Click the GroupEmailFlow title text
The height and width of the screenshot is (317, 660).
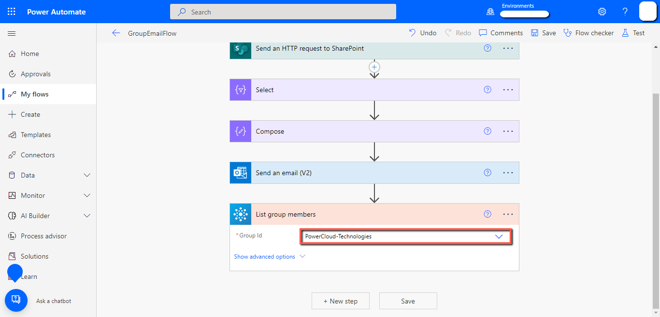point(152,33)
